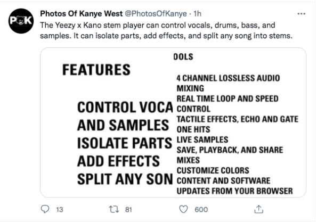Screen dimensions: 317x222
Task: Open the @PhotosOfKanye handle link
Action: pos(156,14)
